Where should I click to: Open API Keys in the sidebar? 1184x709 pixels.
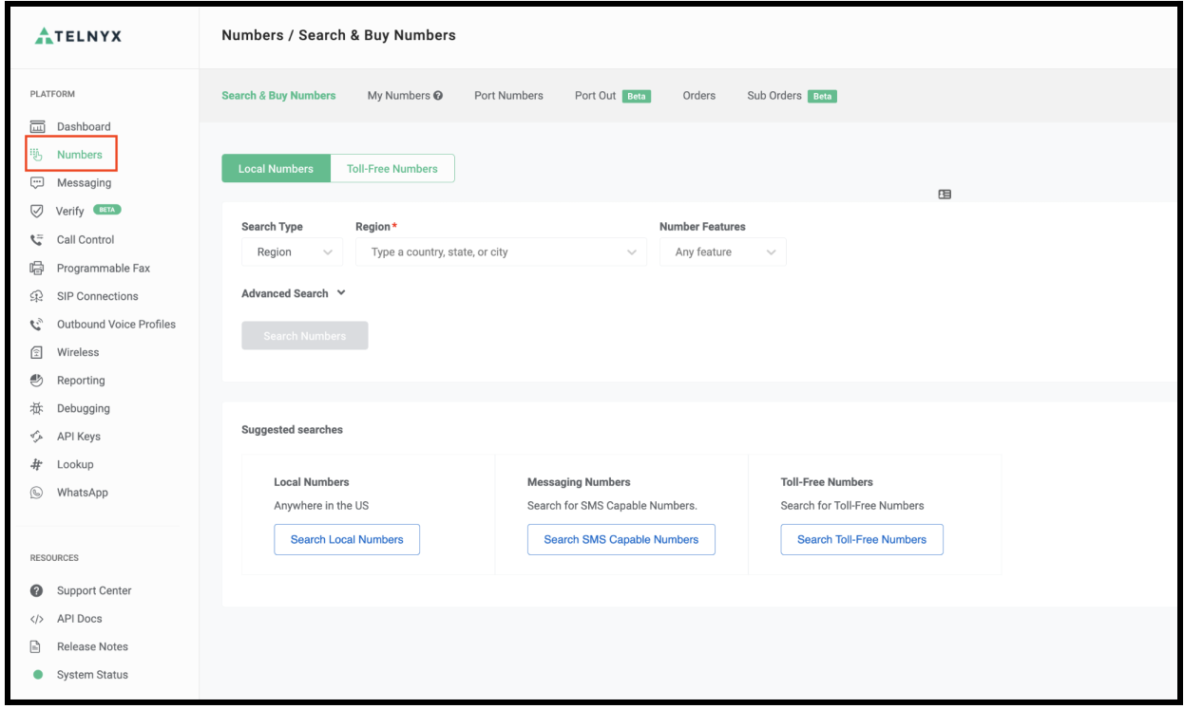point(79,437)
